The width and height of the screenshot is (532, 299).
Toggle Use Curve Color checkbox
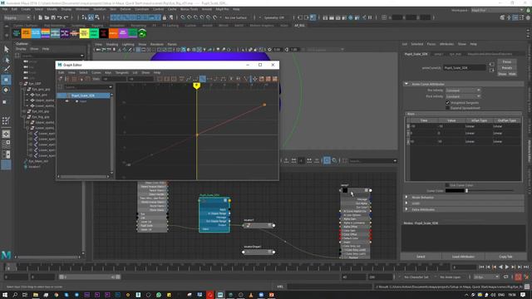coord(447,185)
